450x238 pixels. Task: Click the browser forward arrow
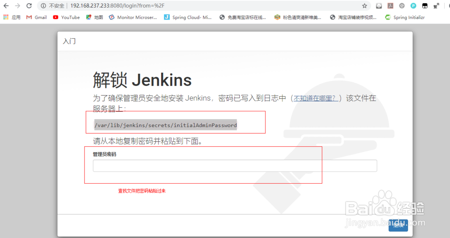click(18, 6)
